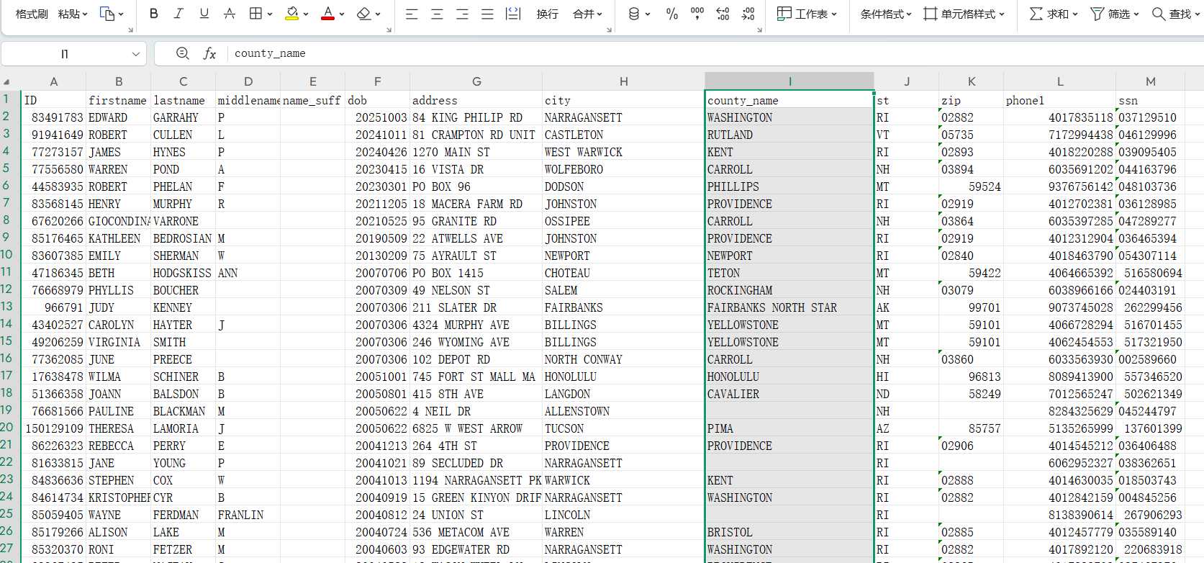Expand the fill color dropdown arrow

click(306, 14)
